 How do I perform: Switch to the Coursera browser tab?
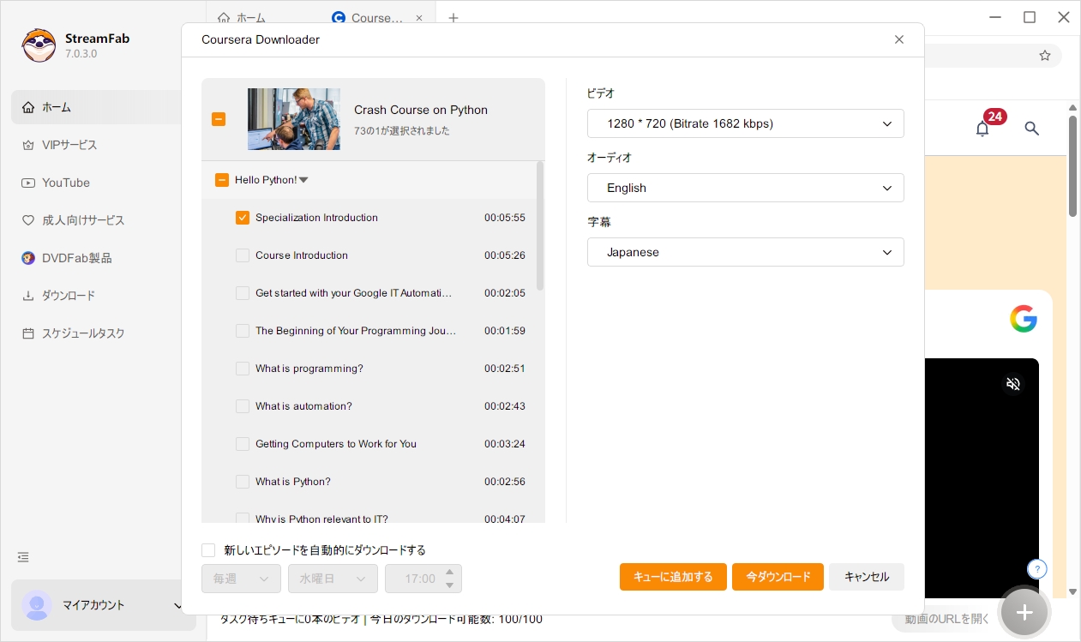(377, 17)
